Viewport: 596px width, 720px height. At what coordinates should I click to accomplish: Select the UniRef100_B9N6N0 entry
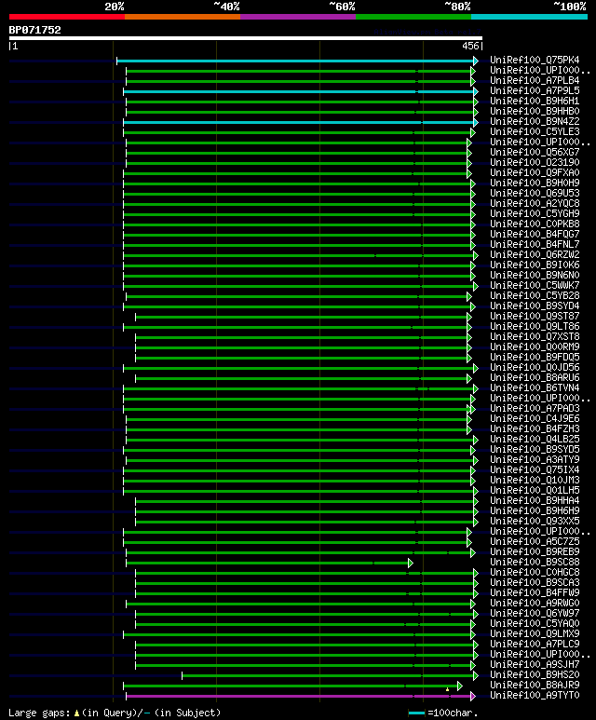[535, 276]
